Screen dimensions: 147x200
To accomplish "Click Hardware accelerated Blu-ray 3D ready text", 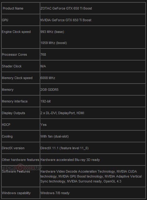I will click(x=70, y=160).
